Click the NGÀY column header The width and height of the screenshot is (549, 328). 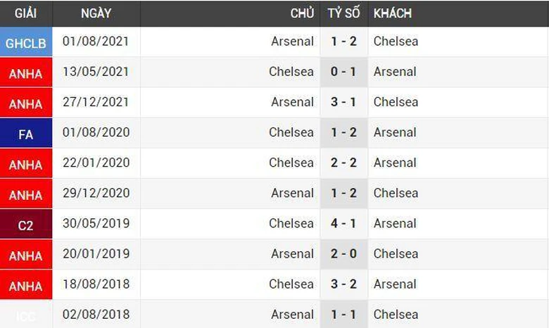96,13
